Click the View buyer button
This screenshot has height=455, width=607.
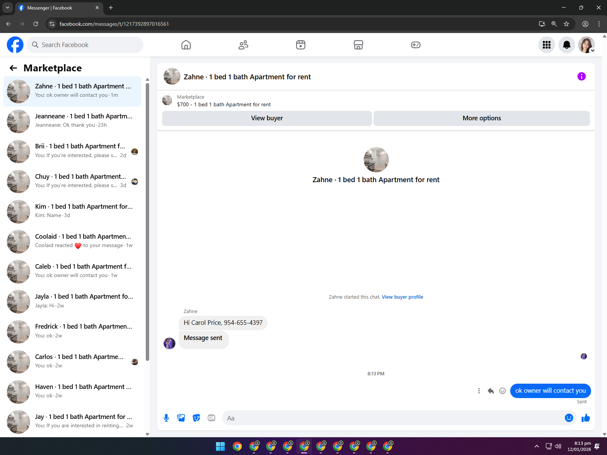point(267,118)
